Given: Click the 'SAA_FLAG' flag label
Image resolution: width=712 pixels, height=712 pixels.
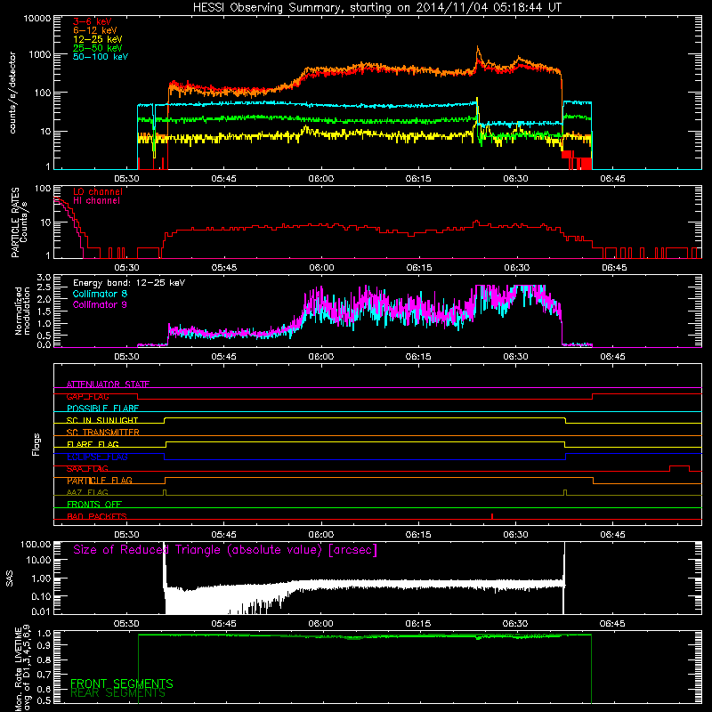Looking at the screenshot, I should [x=87, y=469].
